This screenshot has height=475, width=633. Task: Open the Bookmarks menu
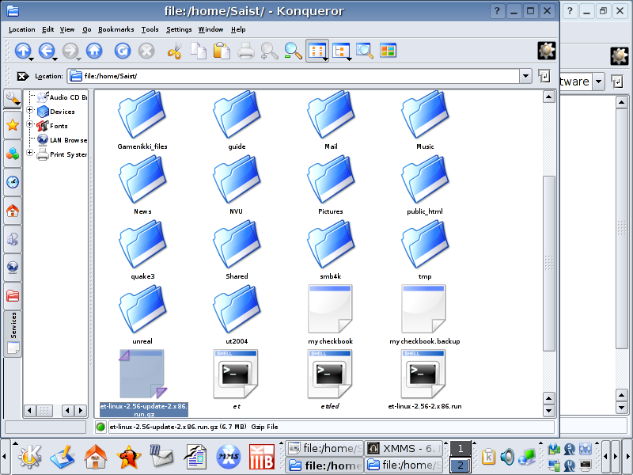[116, 29]
